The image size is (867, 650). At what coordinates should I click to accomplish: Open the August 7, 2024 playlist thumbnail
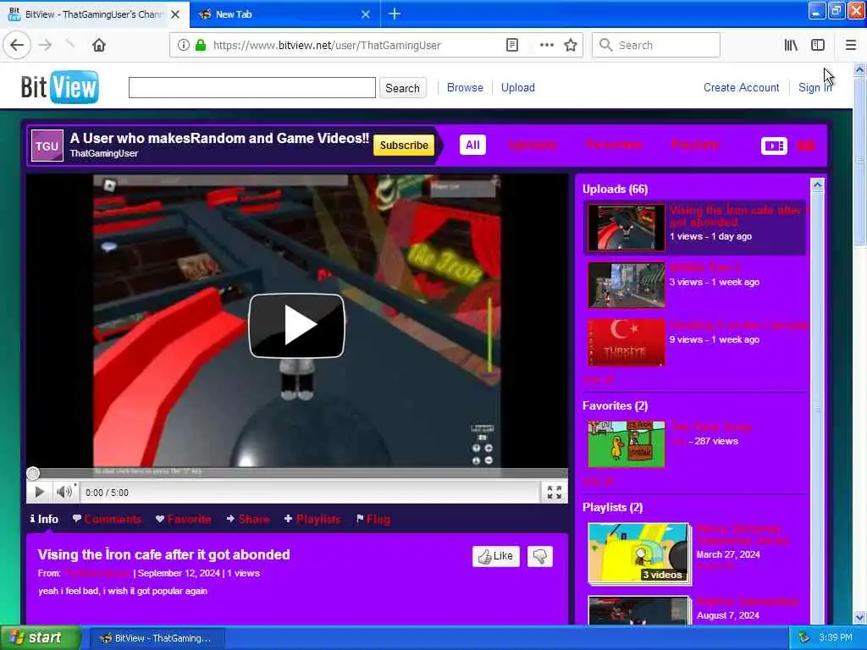point(639,610)
